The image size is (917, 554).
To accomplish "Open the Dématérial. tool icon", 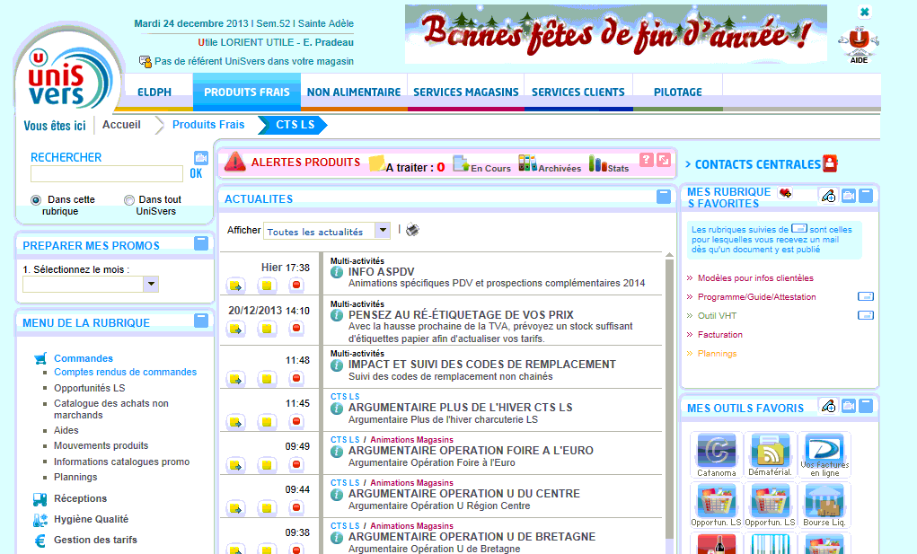I will tap(770, 451).
